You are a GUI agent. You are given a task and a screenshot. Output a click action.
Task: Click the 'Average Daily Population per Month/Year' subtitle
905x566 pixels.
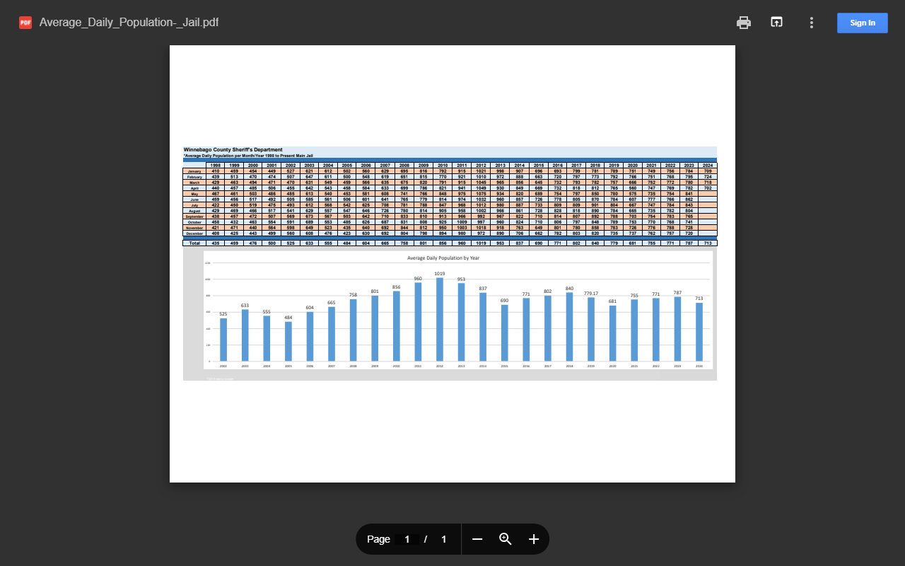[x=248, y=156]
